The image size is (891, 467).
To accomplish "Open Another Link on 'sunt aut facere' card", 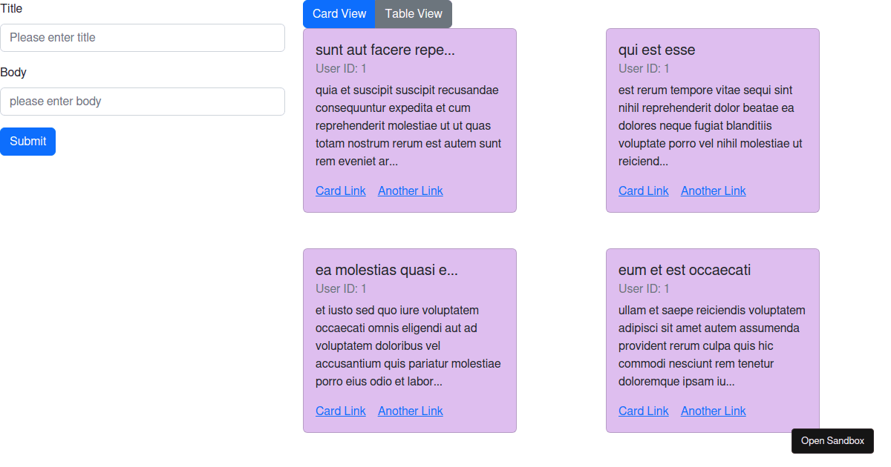I will pyautogui.click(x=410, y=191).
